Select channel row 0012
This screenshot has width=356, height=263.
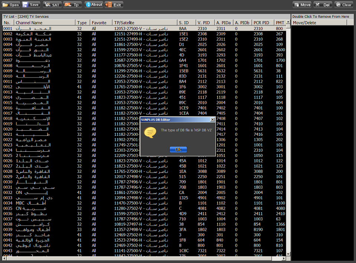pos(144,87)
